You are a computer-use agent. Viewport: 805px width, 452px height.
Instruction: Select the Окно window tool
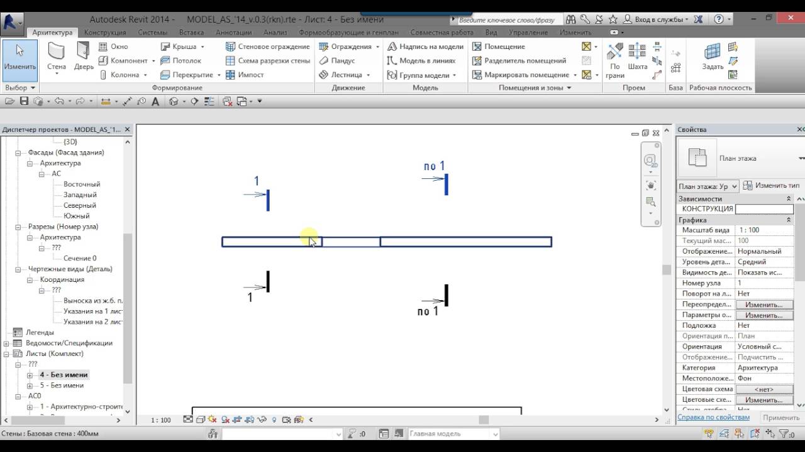point(113,46)
